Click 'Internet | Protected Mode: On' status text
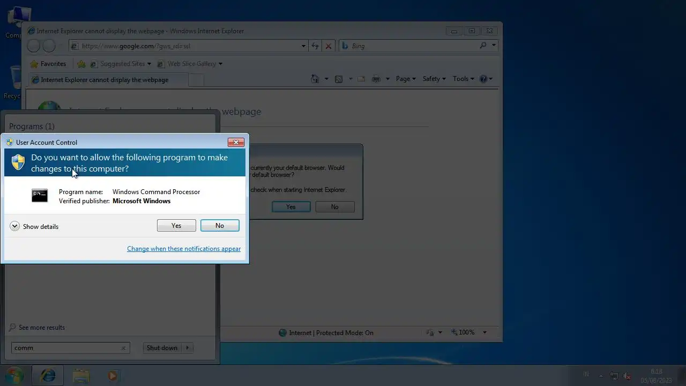This screenshot has height=386, width=686. coord(331,333)
